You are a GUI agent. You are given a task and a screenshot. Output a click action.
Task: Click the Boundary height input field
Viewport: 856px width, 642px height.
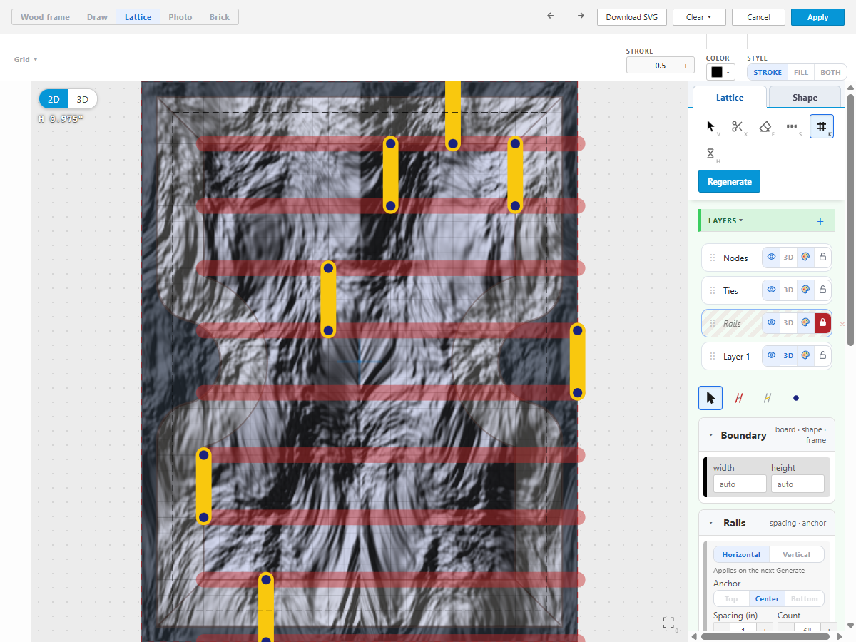tap(798, 484)
